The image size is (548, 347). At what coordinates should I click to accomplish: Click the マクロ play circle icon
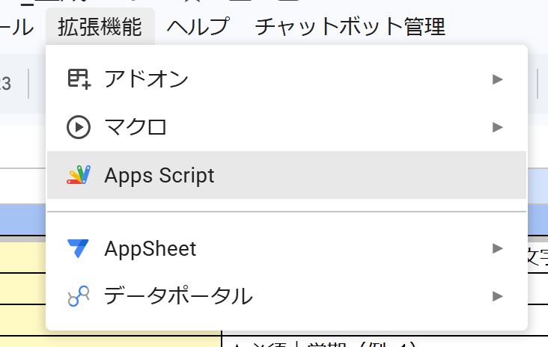pyautogui.click(x=79, y=127)
